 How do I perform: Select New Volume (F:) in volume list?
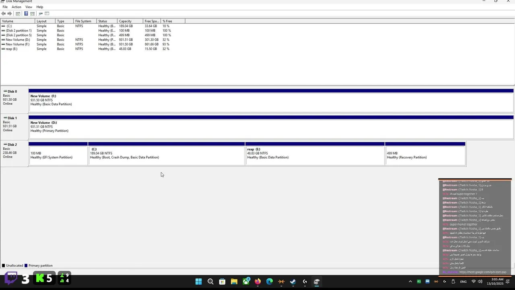click(x=93, y=44)
